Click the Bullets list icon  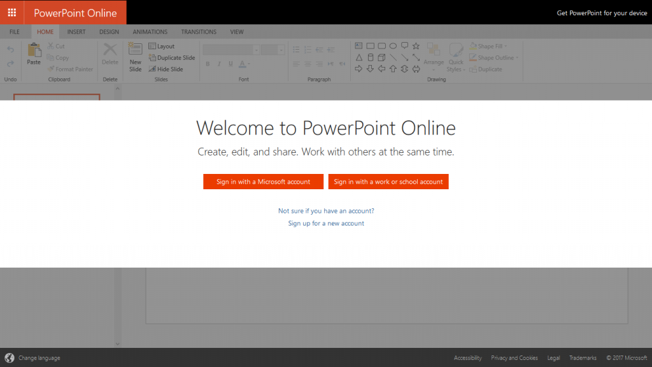pos(296,49)
